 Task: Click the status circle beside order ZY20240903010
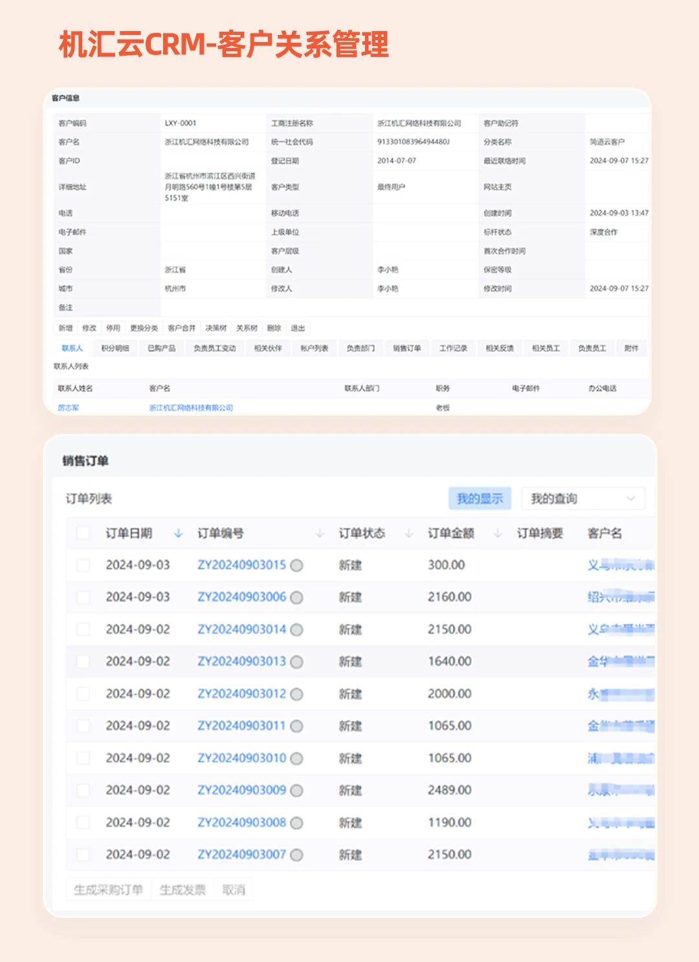(x=296, y=758)
